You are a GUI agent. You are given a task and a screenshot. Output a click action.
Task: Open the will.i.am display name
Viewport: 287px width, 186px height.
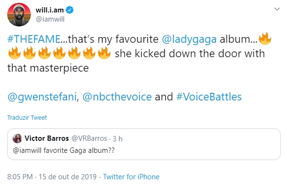coord(50,10)
